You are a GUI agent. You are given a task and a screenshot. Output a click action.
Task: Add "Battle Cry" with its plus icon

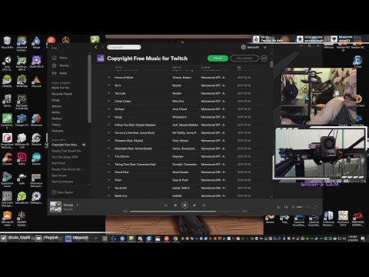[x=108, y=195]
